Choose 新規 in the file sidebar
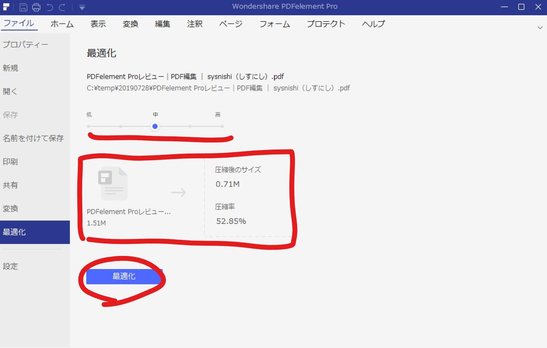This screenshot has width=547, height=348. 35,68
